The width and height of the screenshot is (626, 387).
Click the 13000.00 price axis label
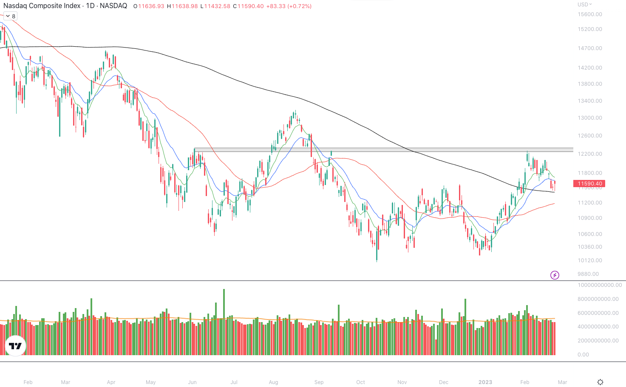tap(590, 118)
